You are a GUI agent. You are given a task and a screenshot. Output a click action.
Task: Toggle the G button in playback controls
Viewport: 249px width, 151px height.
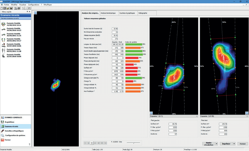point(92,143)
